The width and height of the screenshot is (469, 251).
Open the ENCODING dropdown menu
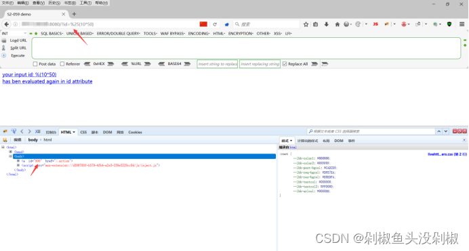(199, 33)
